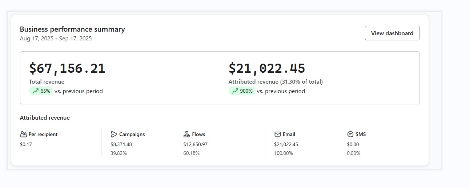Image resolution: width=470 pixels, height=188 pixels.
Task: Click the $0.17 per recipient value
Action: 26,144
